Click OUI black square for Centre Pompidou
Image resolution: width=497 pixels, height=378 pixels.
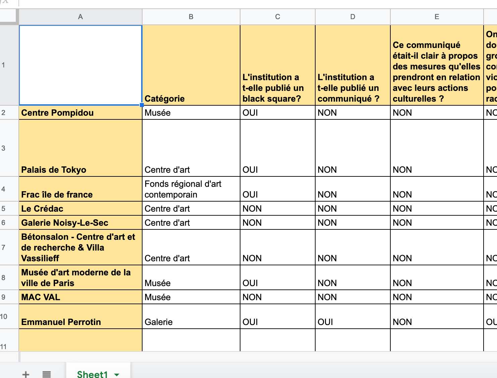coord(278,113)
